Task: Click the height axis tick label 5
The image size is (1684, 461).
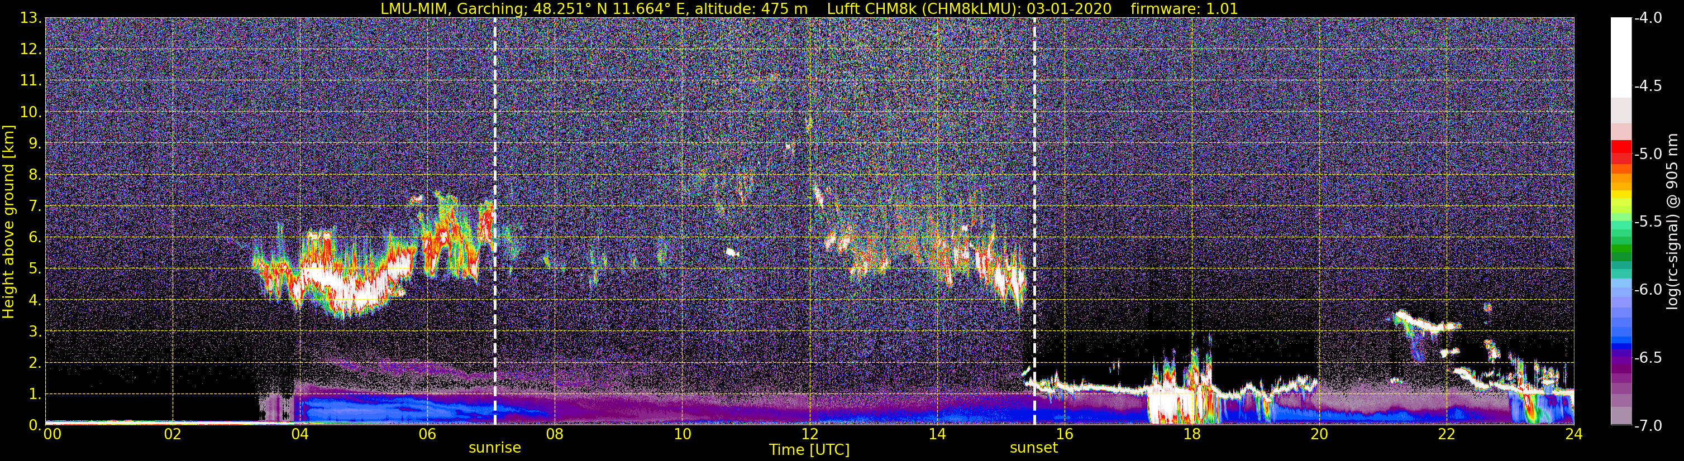Action: pyautogui.click(x=35, y=269)
